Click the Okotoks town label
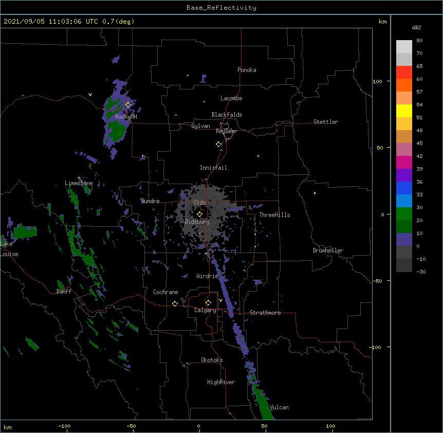The width and height of the screenshot is (443, 433). coord(212,360)
